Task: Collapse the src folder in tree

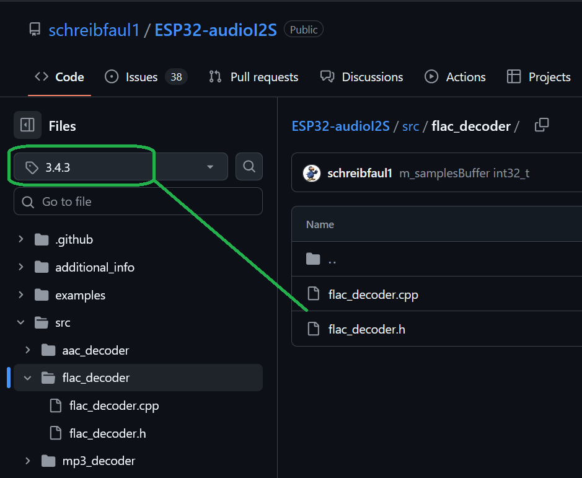Action: pos(21,322)
